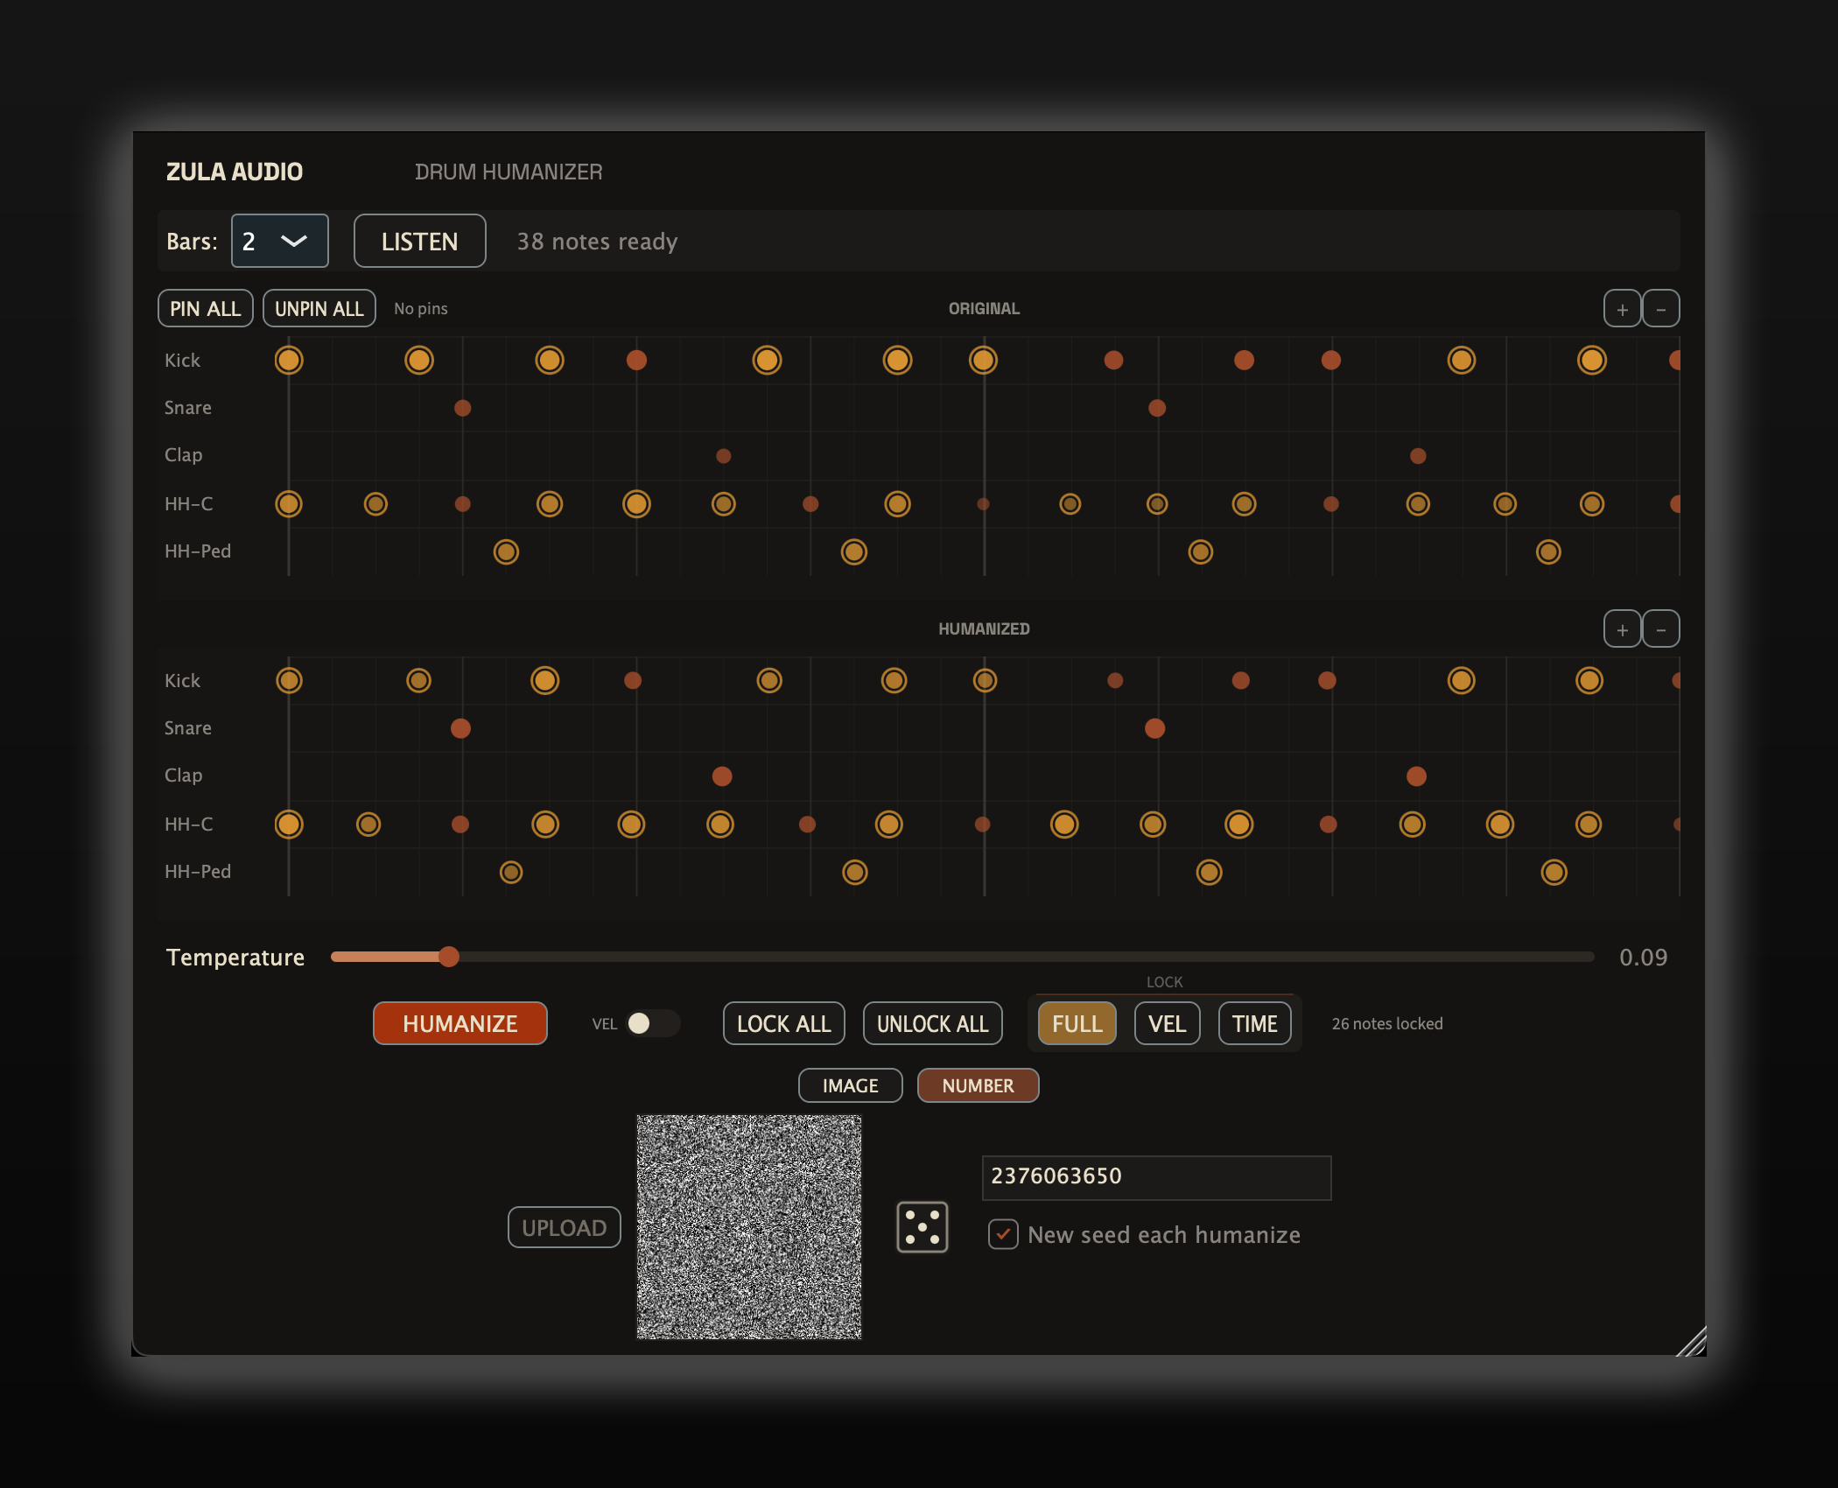Image resolution: width=1838 pixels, height=1488 pixels.
Task: Click the ZULA AUDIO logo text
Action: click(x=235, y=172)
